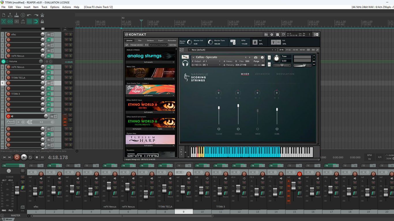Image resolution: width=394 pixels, height=221 pixels.
Task: Open the Purge dropdown menu
Action: 258,61
